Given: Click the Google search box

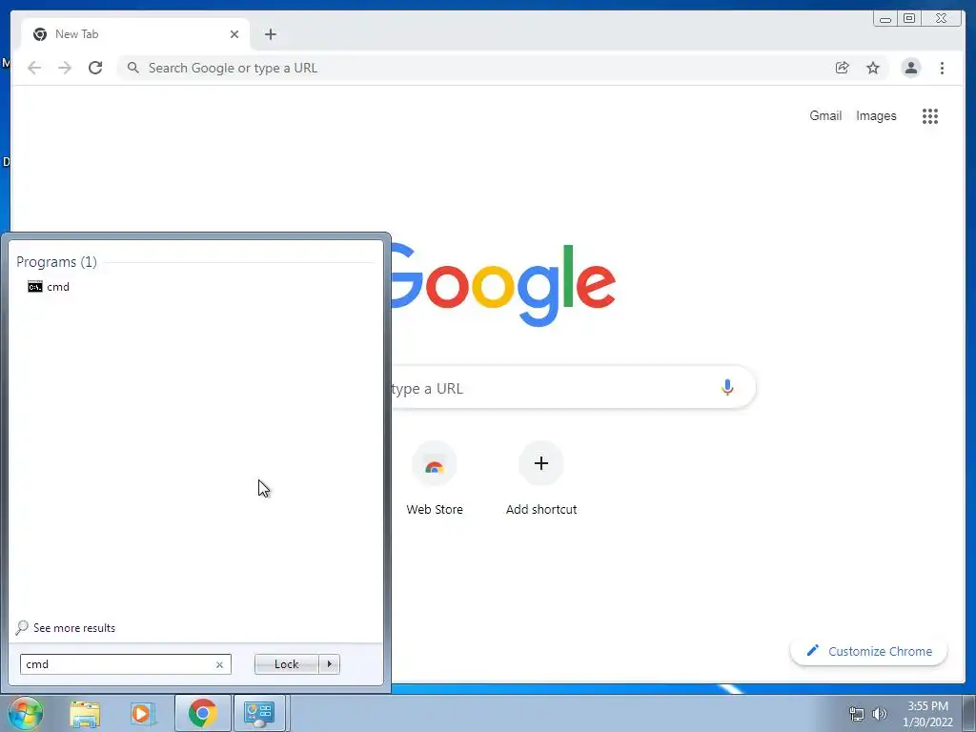Looking at the screenshot, I should (x=573, y=388).
